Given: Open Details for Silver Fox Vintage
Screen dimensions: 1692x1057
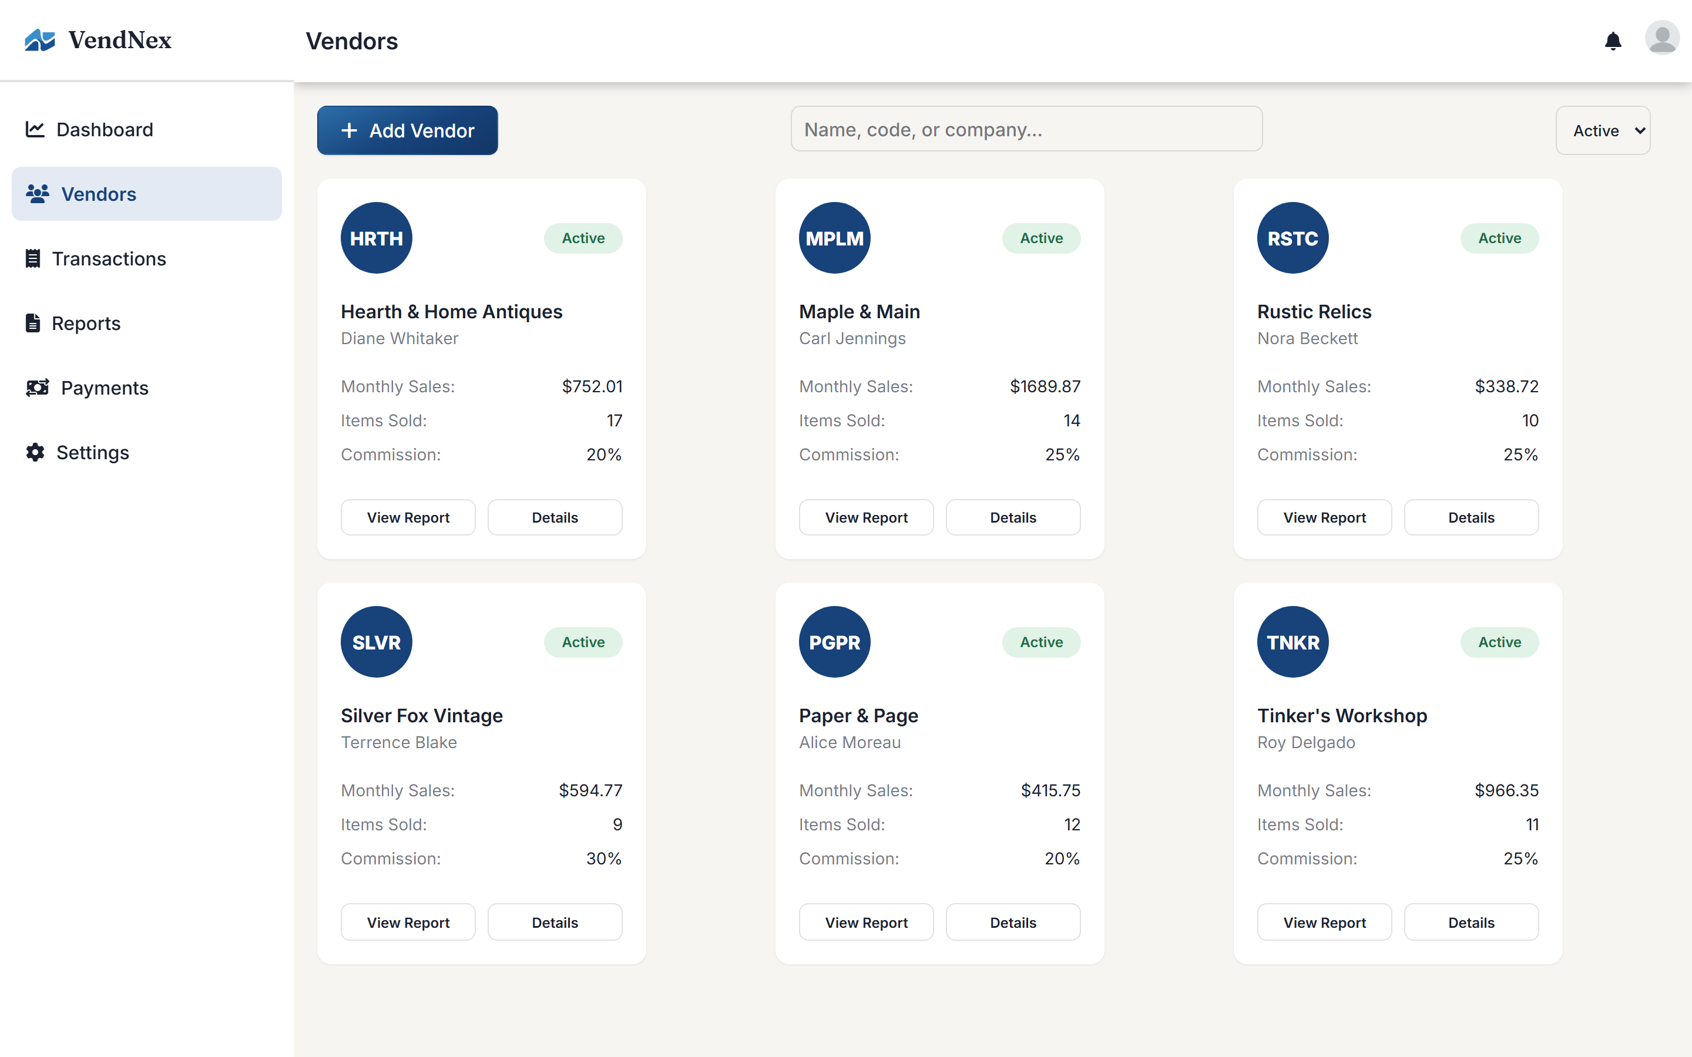Looking at the screenshot, I should 555,922.
